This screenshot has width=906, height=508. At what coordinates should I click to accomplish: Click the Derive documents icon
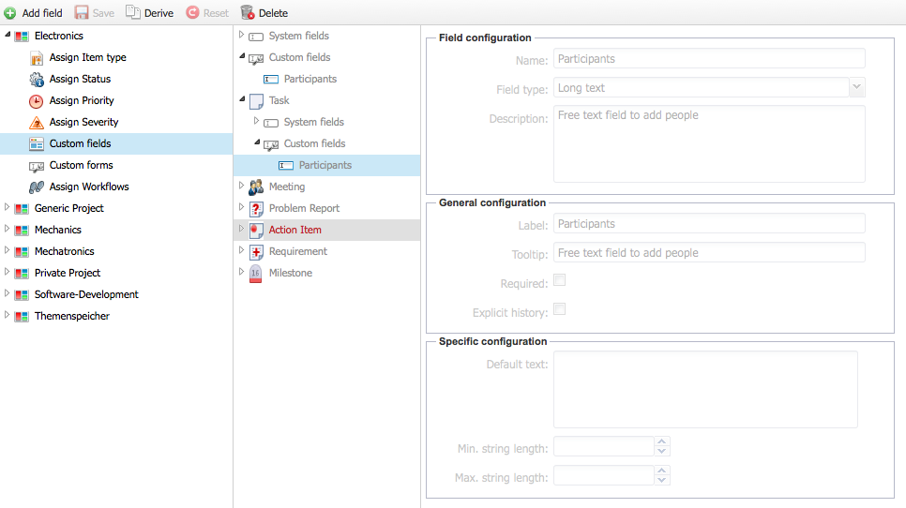pyautogui.click(x=133, y=13)
